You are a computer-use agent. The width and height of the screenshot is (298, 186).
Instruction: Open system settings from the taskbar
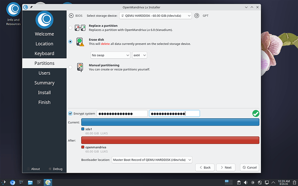(21, 183)
